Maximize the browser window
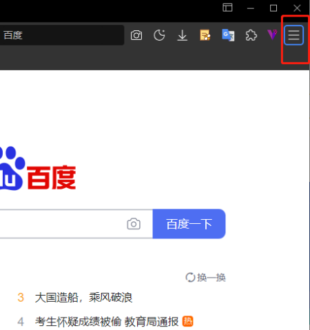310x330 pixels. point(273,8)
